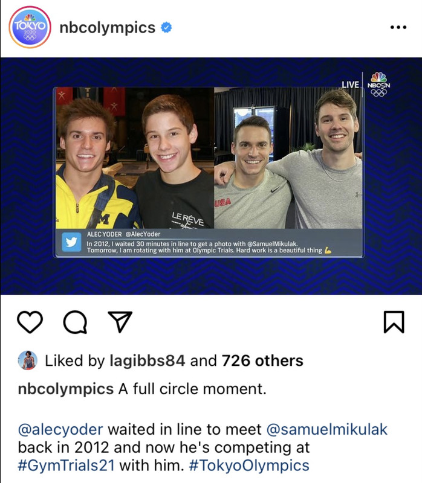Tap the 2012 photo on the left
The image size is (422, 483).
tap(135, 158)
